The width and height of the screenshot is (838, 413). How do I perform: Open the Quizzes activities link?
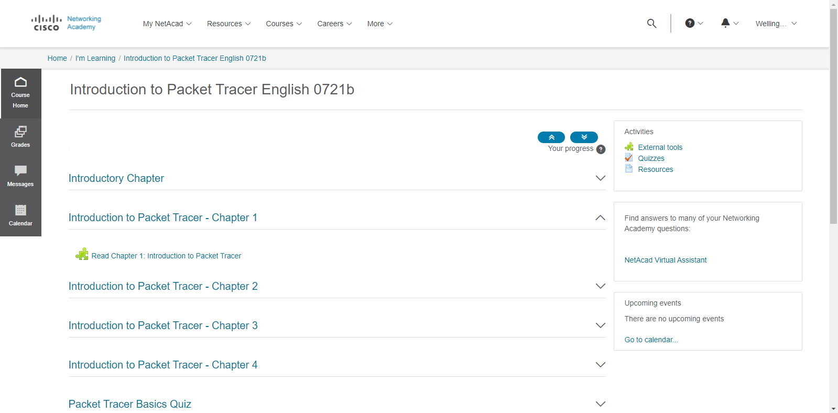pyautogui.click(x=651, y=158)
